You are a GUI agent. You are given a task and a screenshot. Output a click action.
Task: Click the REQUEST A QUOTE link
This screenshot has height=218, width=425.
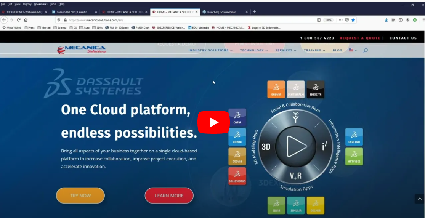pyautogui.click(x=360, y=38)
